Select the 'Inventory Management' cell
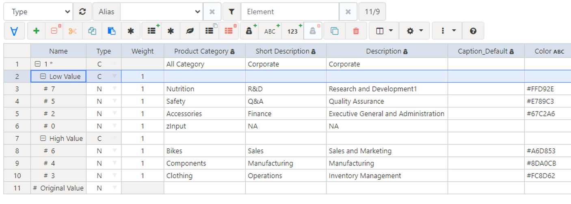Screen dimensions: 571x204 [387, 176]
